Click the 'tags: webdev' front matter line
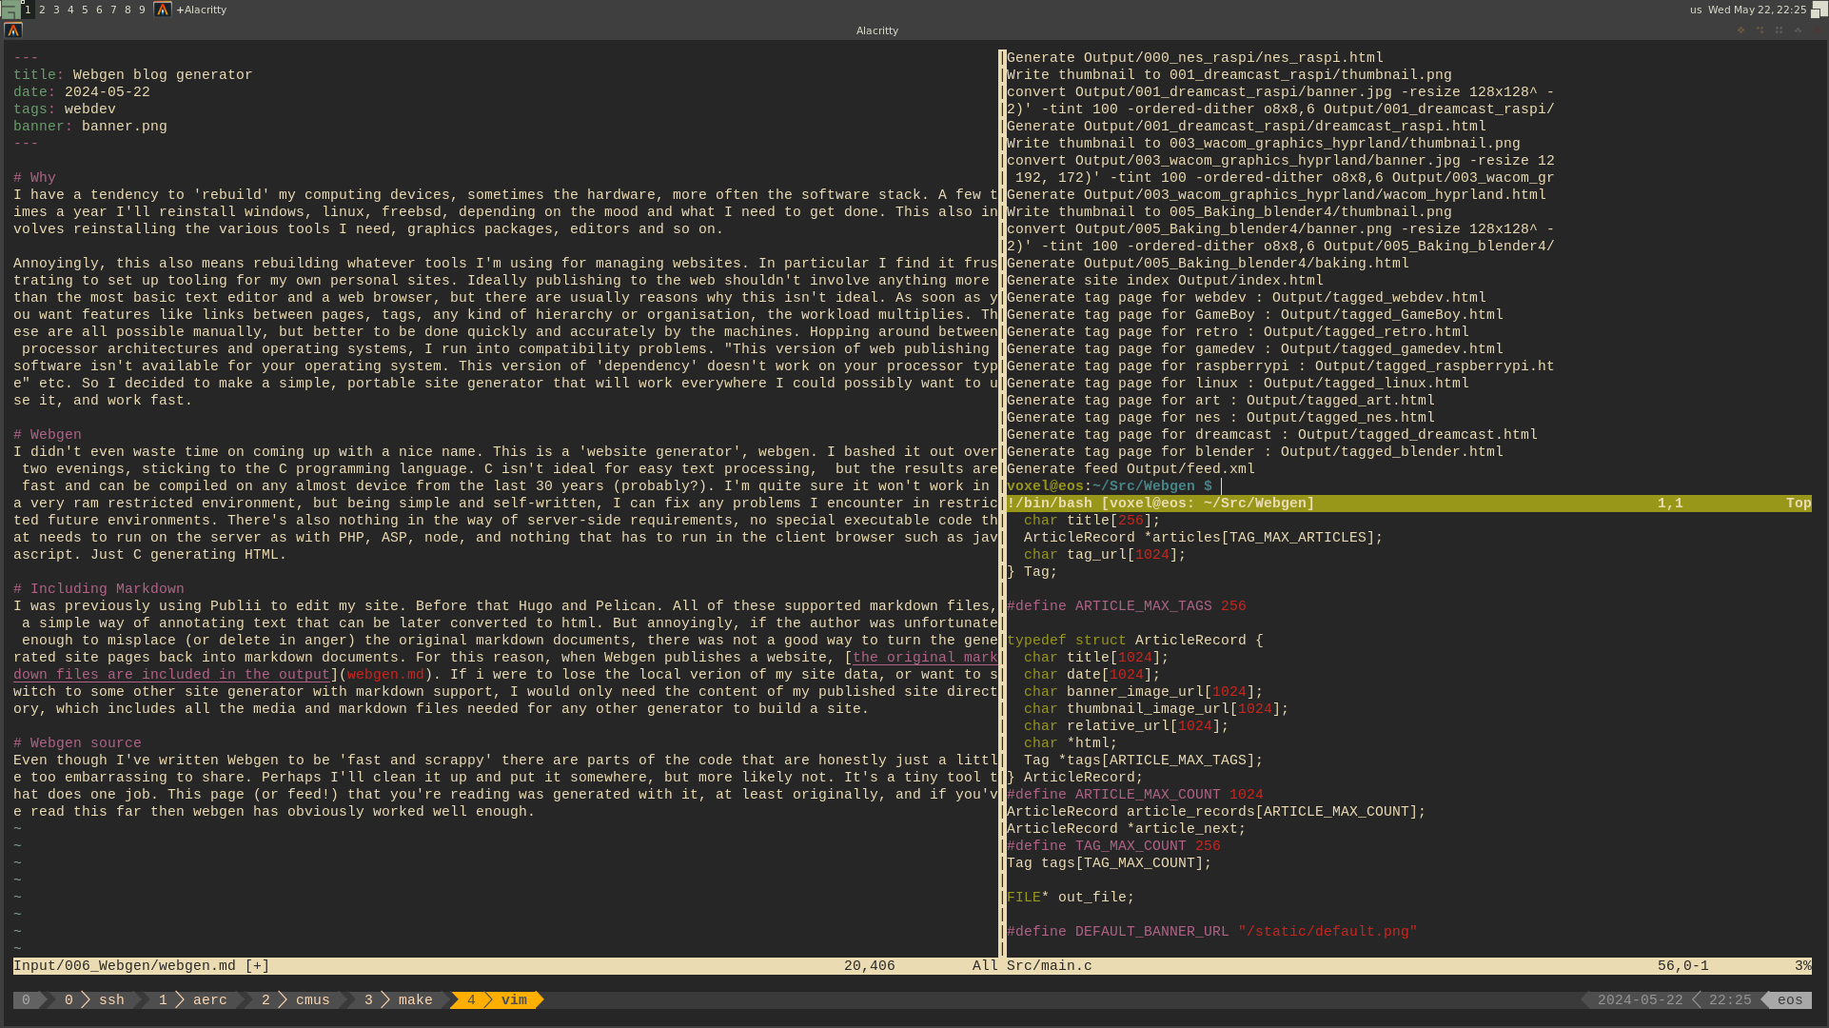This screenshot has height=1028, width=1829. 65,109
